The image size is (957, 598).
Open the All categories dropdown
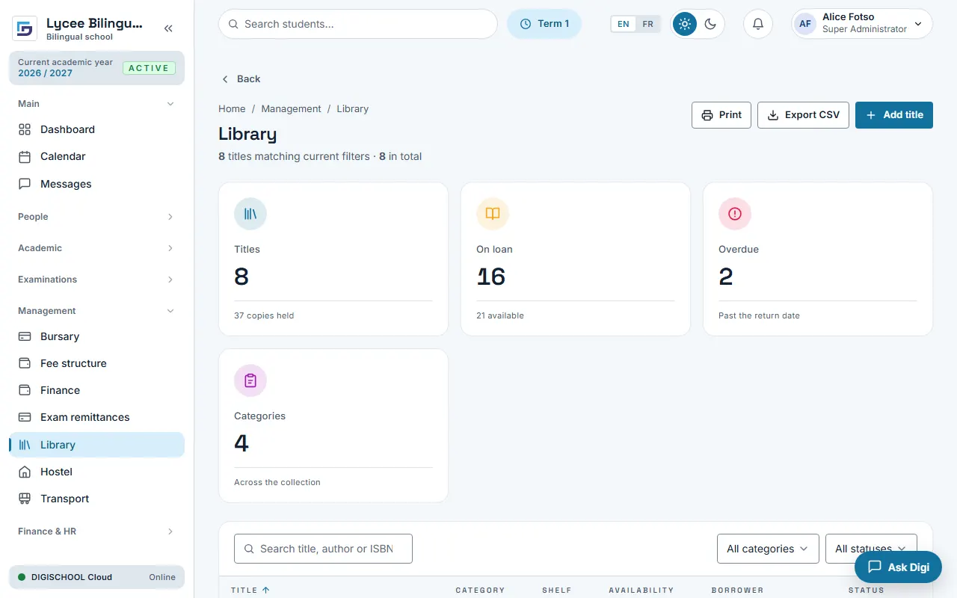pyautogui.click(x=768, y=549)
